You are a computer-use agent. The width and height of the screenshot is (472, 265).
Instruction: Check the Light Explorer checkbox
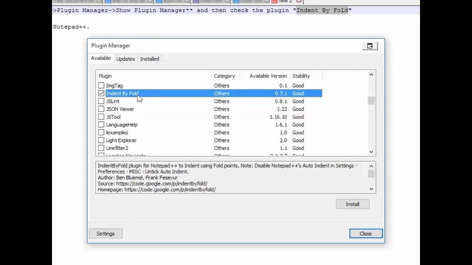tap(101, 140)
